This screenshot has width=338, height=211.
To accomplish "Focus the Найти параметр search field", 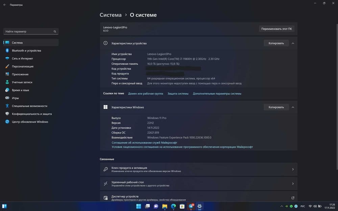I will pyautogui.click(x=31, y=31).
